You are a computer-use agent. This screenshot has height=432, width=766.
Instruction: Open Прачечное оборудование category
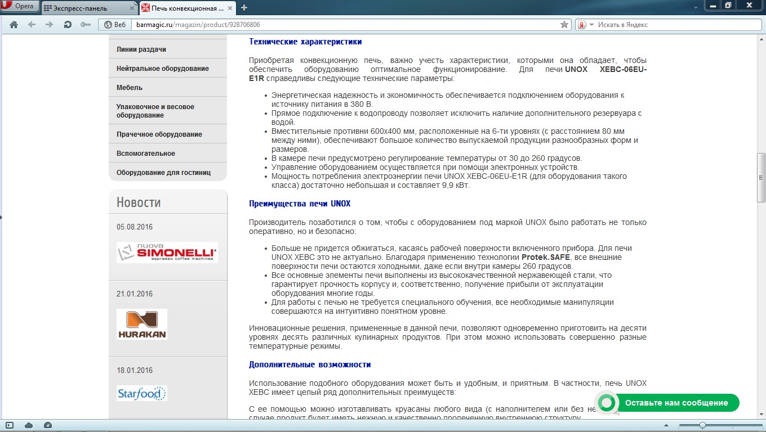pos(168,134)
